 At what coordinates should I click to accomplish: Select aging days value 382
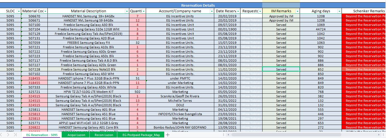(321, 96)
